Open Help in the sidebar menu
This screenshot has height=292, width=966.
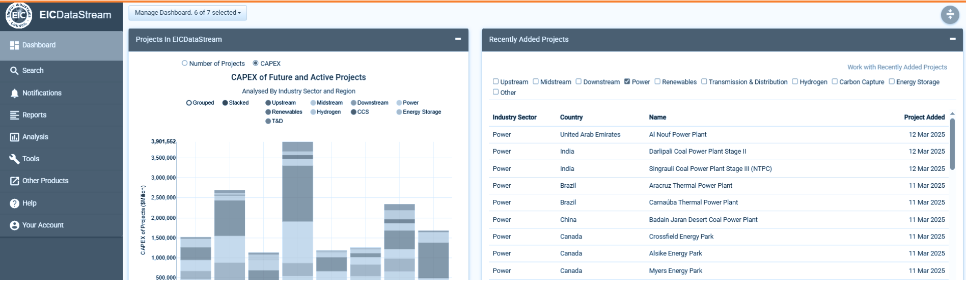click(x=62, y=203)
